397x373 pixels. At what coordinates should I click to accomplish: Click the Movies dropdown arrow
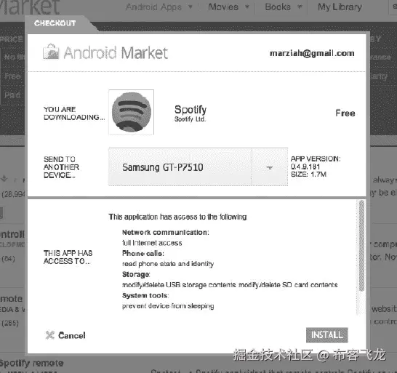click(x=247, y=7)
